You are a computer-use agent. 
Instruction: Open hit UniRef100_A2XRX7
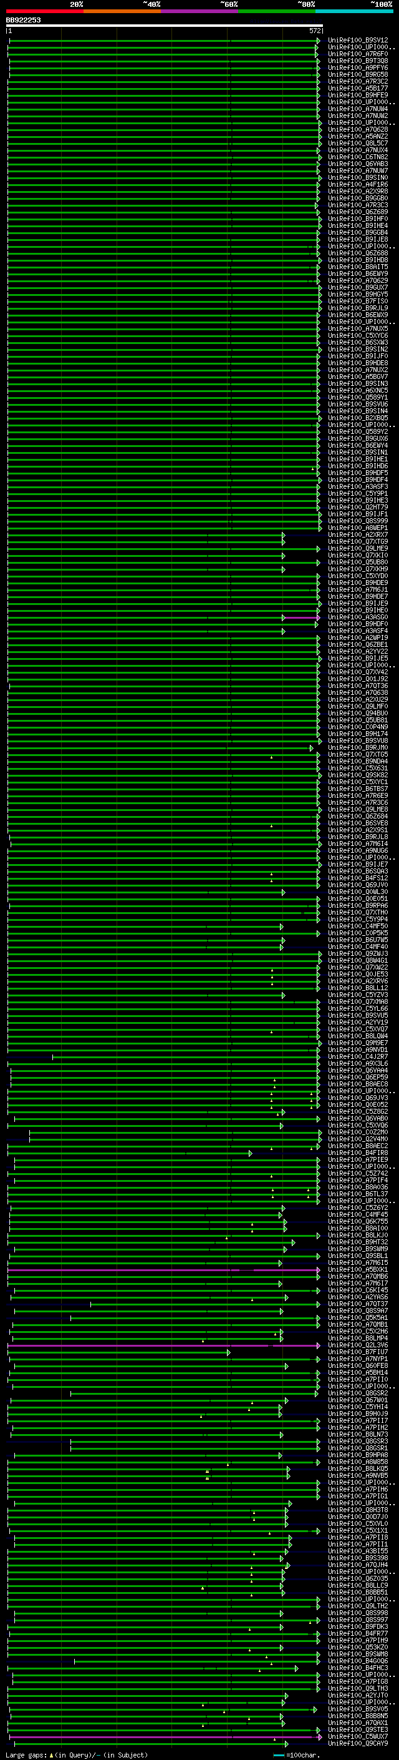coord(358,535)
